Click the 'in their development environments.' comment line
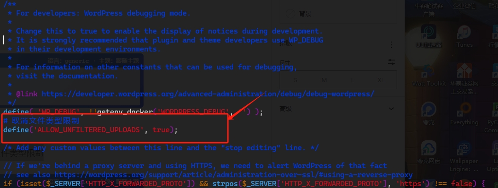498x188 pixels. (88, 49)
